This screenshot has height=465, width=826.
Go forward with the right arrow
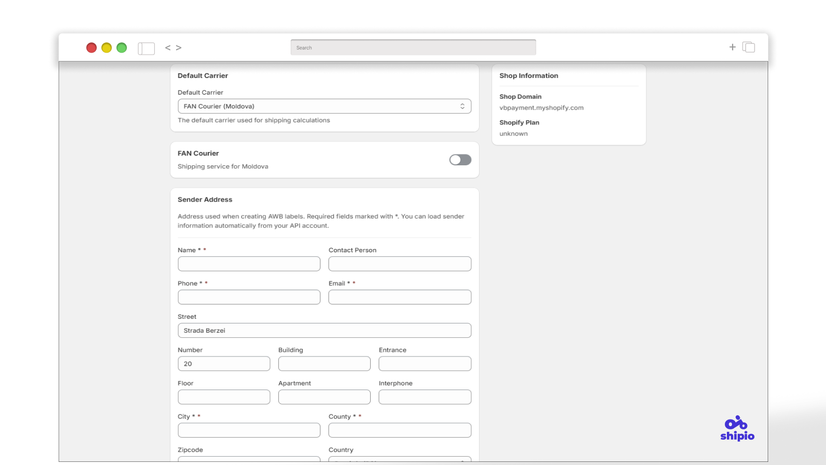[179, 48]
